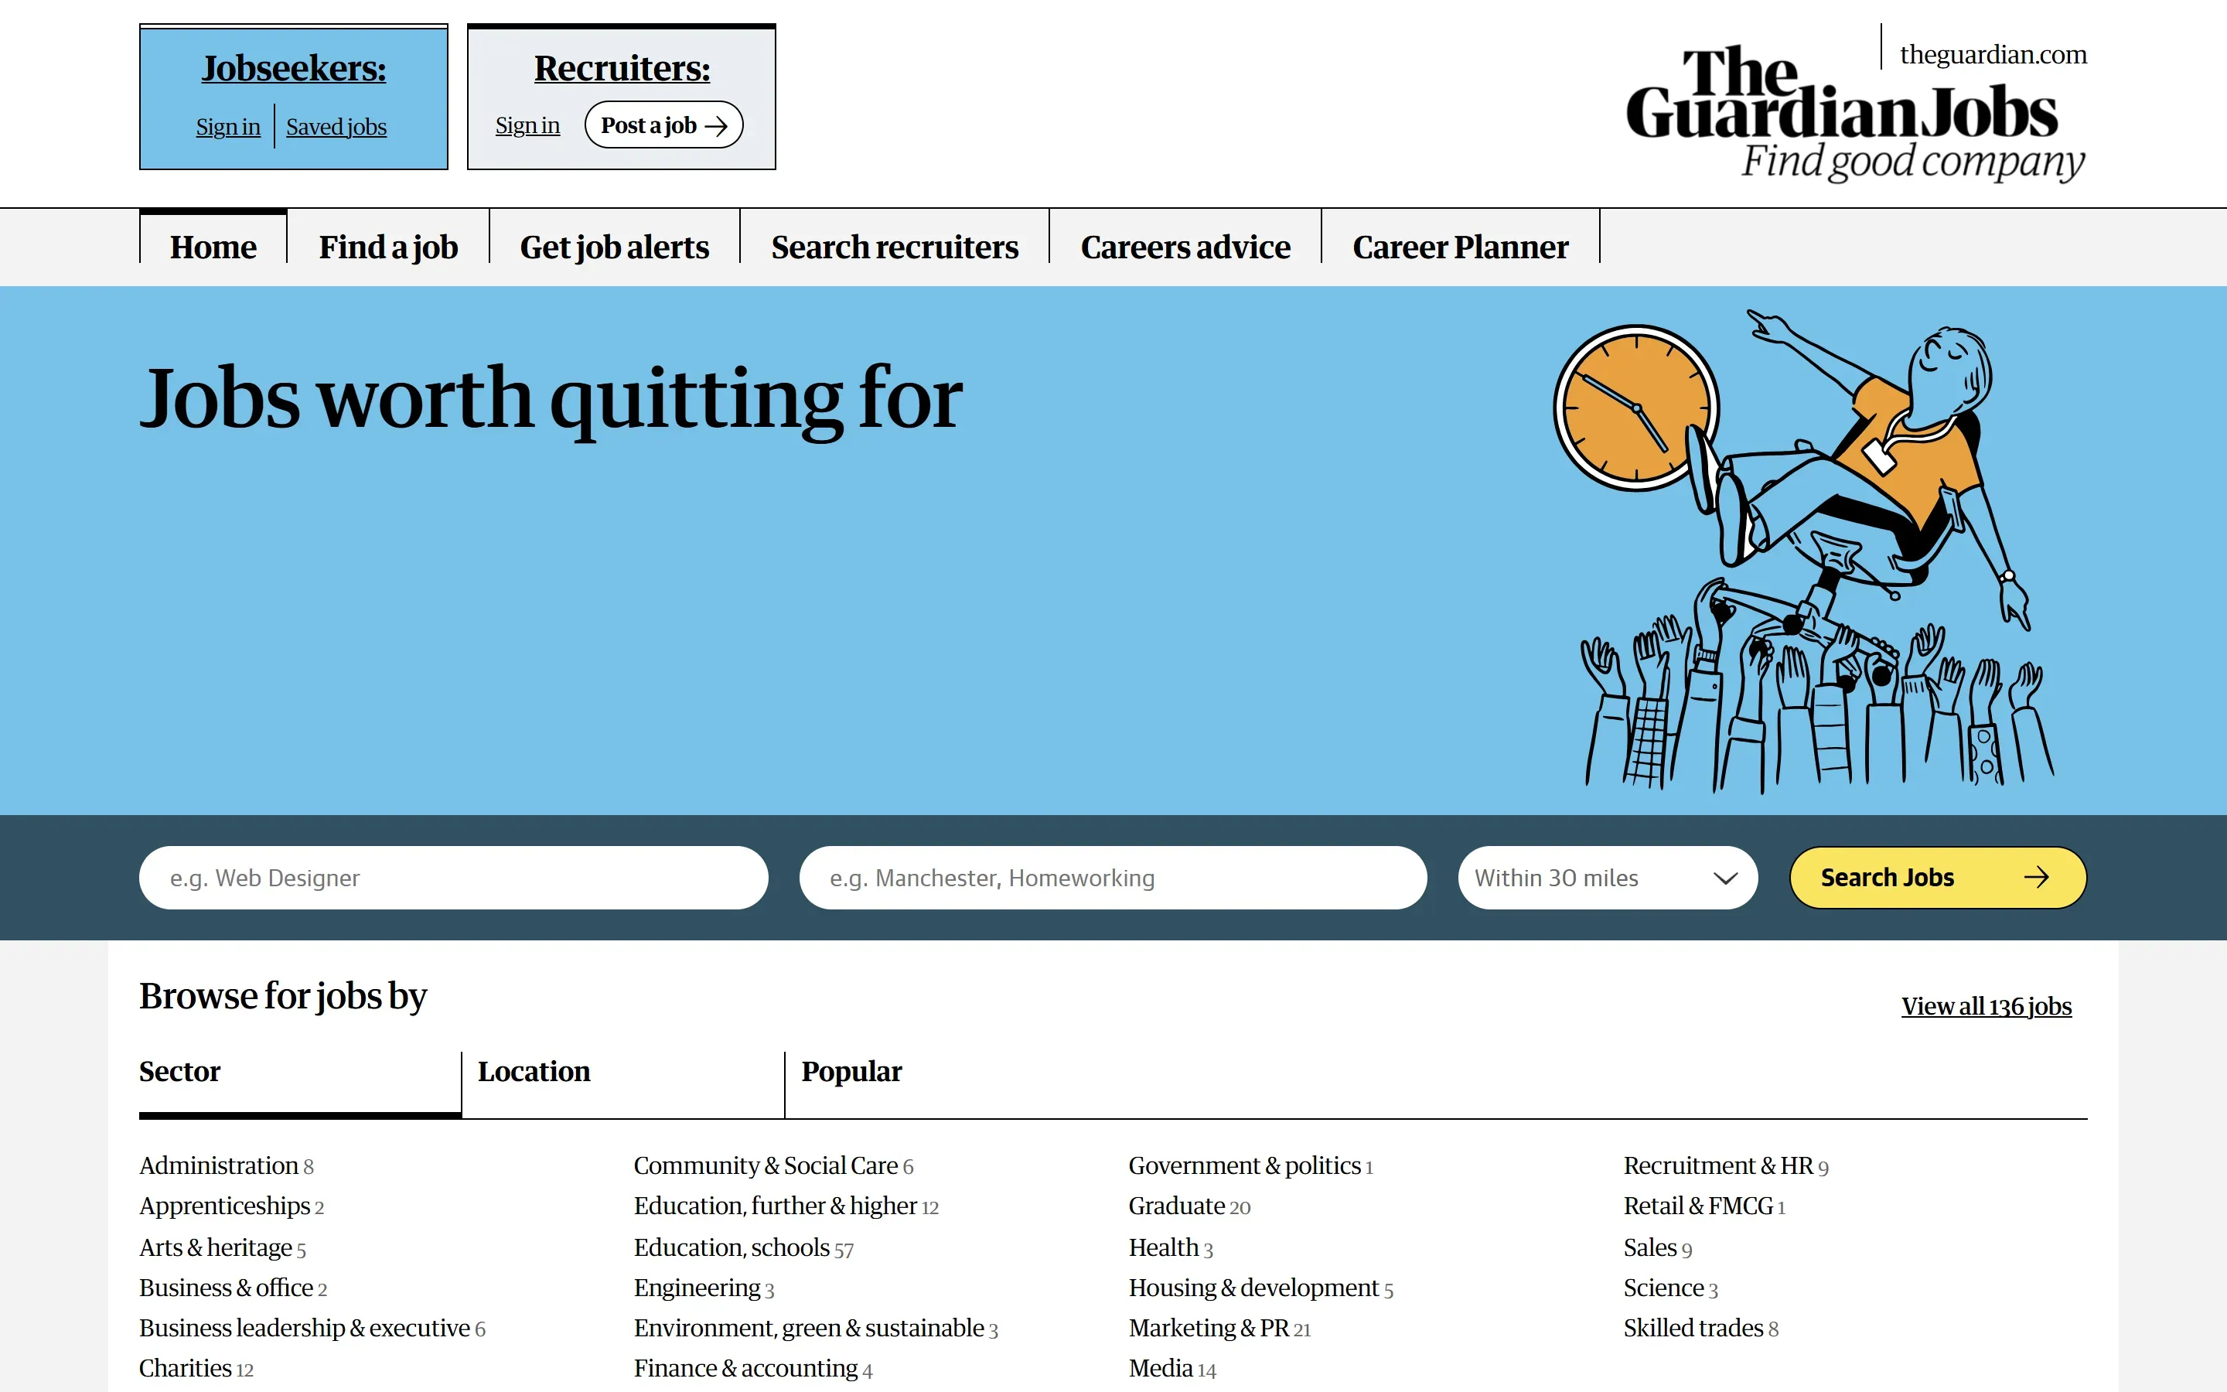Open the Find a job menu item
The width and height of the screenshot is (2227, 1392).
pos(388,247)
